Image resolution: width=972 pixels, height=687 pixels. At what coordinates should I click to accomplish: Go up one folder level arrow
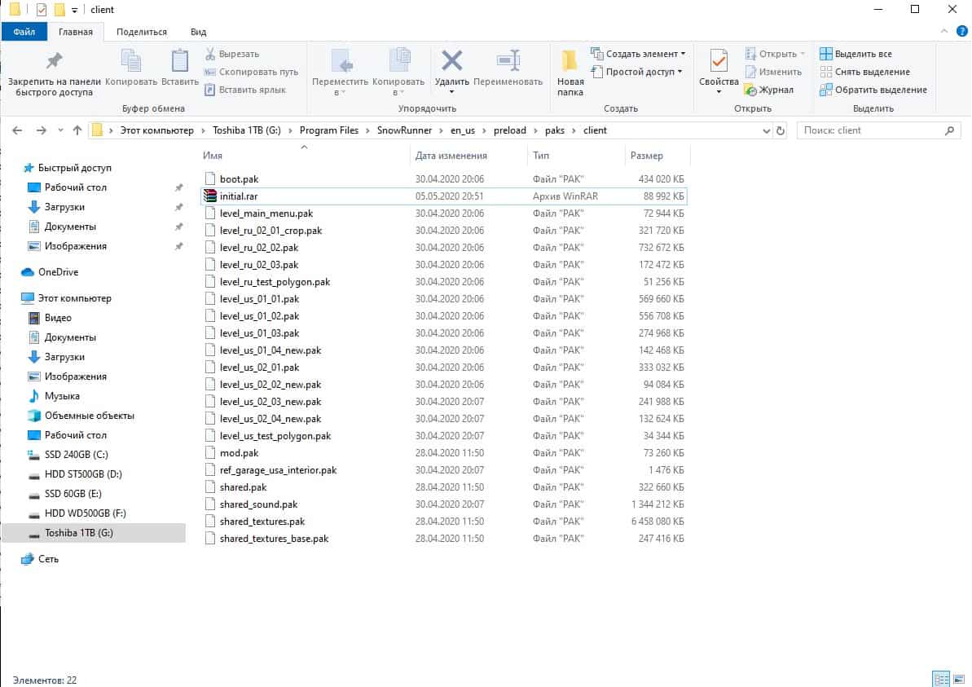coord(77,130)
